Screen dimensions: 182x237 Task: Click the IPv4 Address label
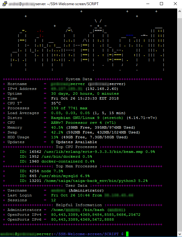(22, 89)
